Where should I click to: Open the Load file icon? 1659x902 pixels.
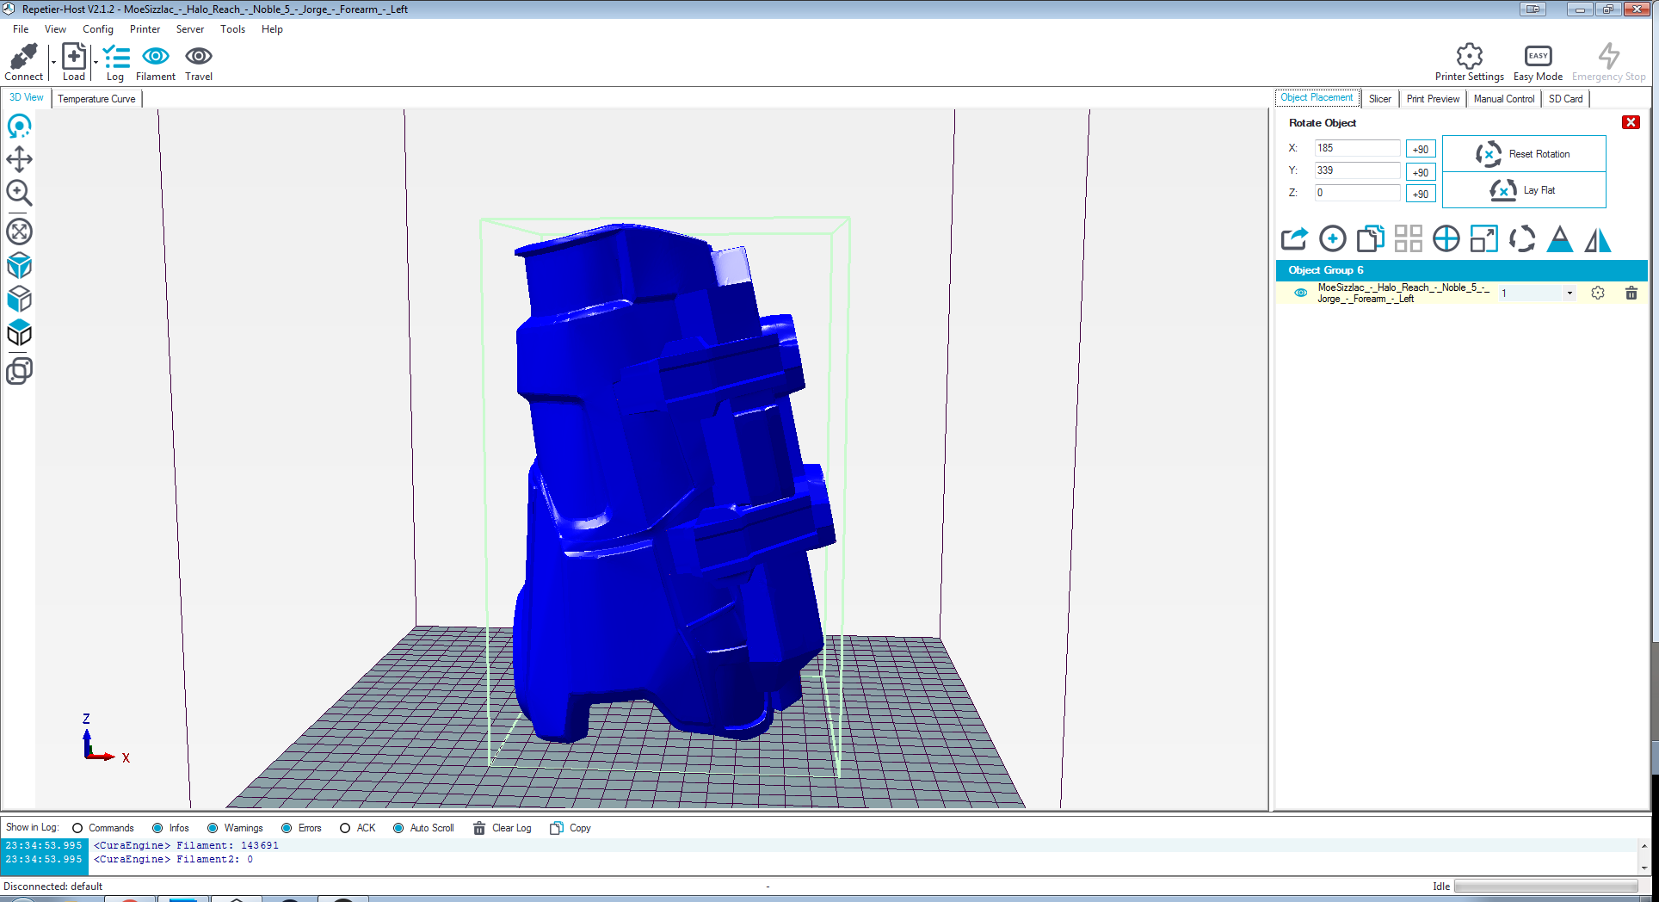(74, 57)
